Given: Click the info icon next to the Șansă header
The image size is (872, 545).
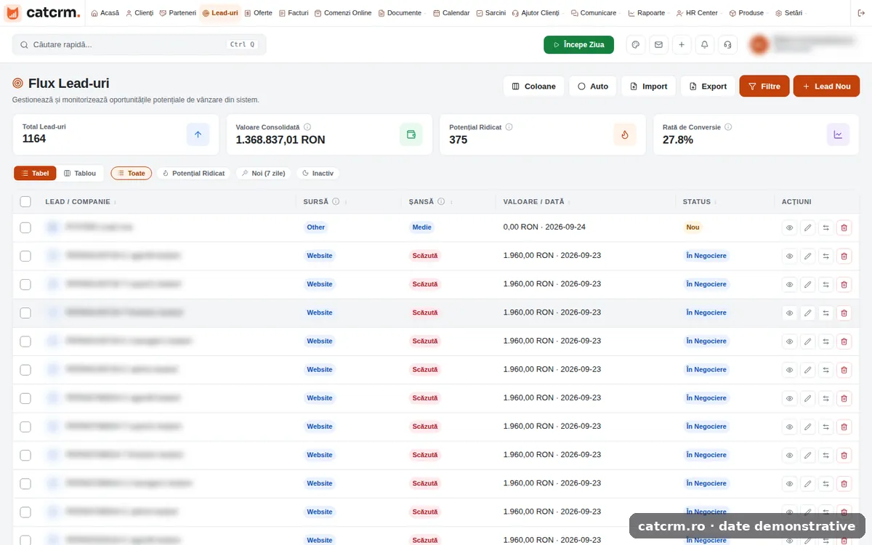Looking at the screenshot, I should tap(441, 201).
